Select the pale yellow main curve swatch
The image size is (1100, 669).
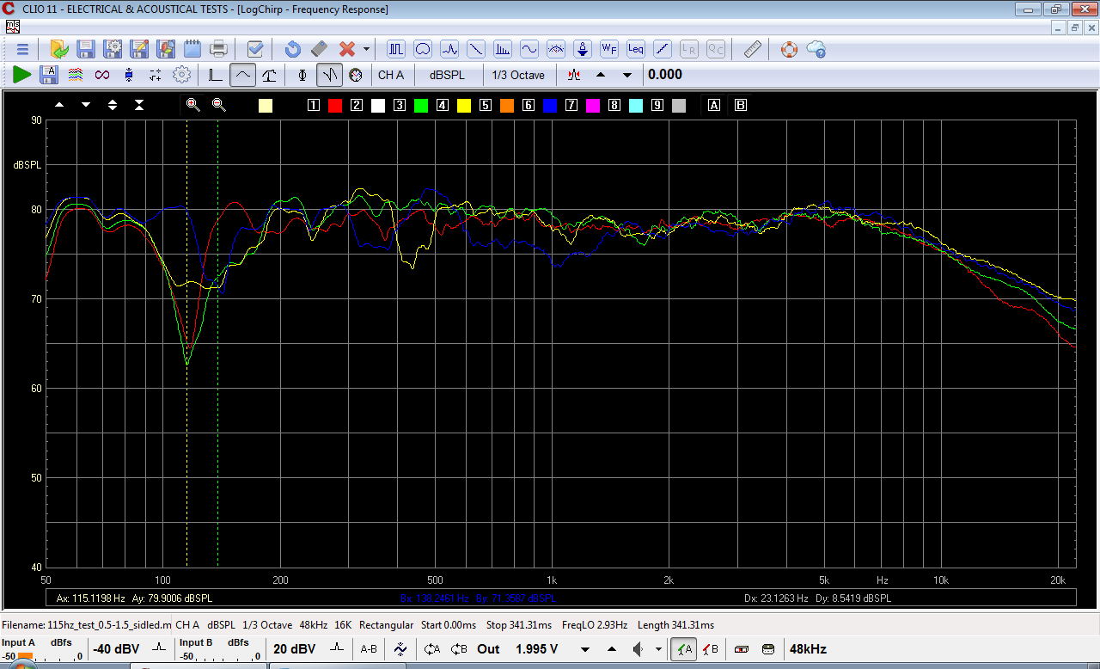266,105
